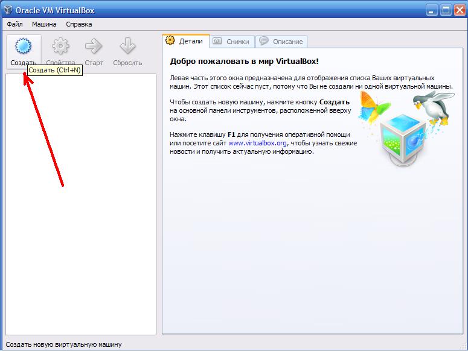
Task: Click the Свойства gear icon
Action: 60,46
